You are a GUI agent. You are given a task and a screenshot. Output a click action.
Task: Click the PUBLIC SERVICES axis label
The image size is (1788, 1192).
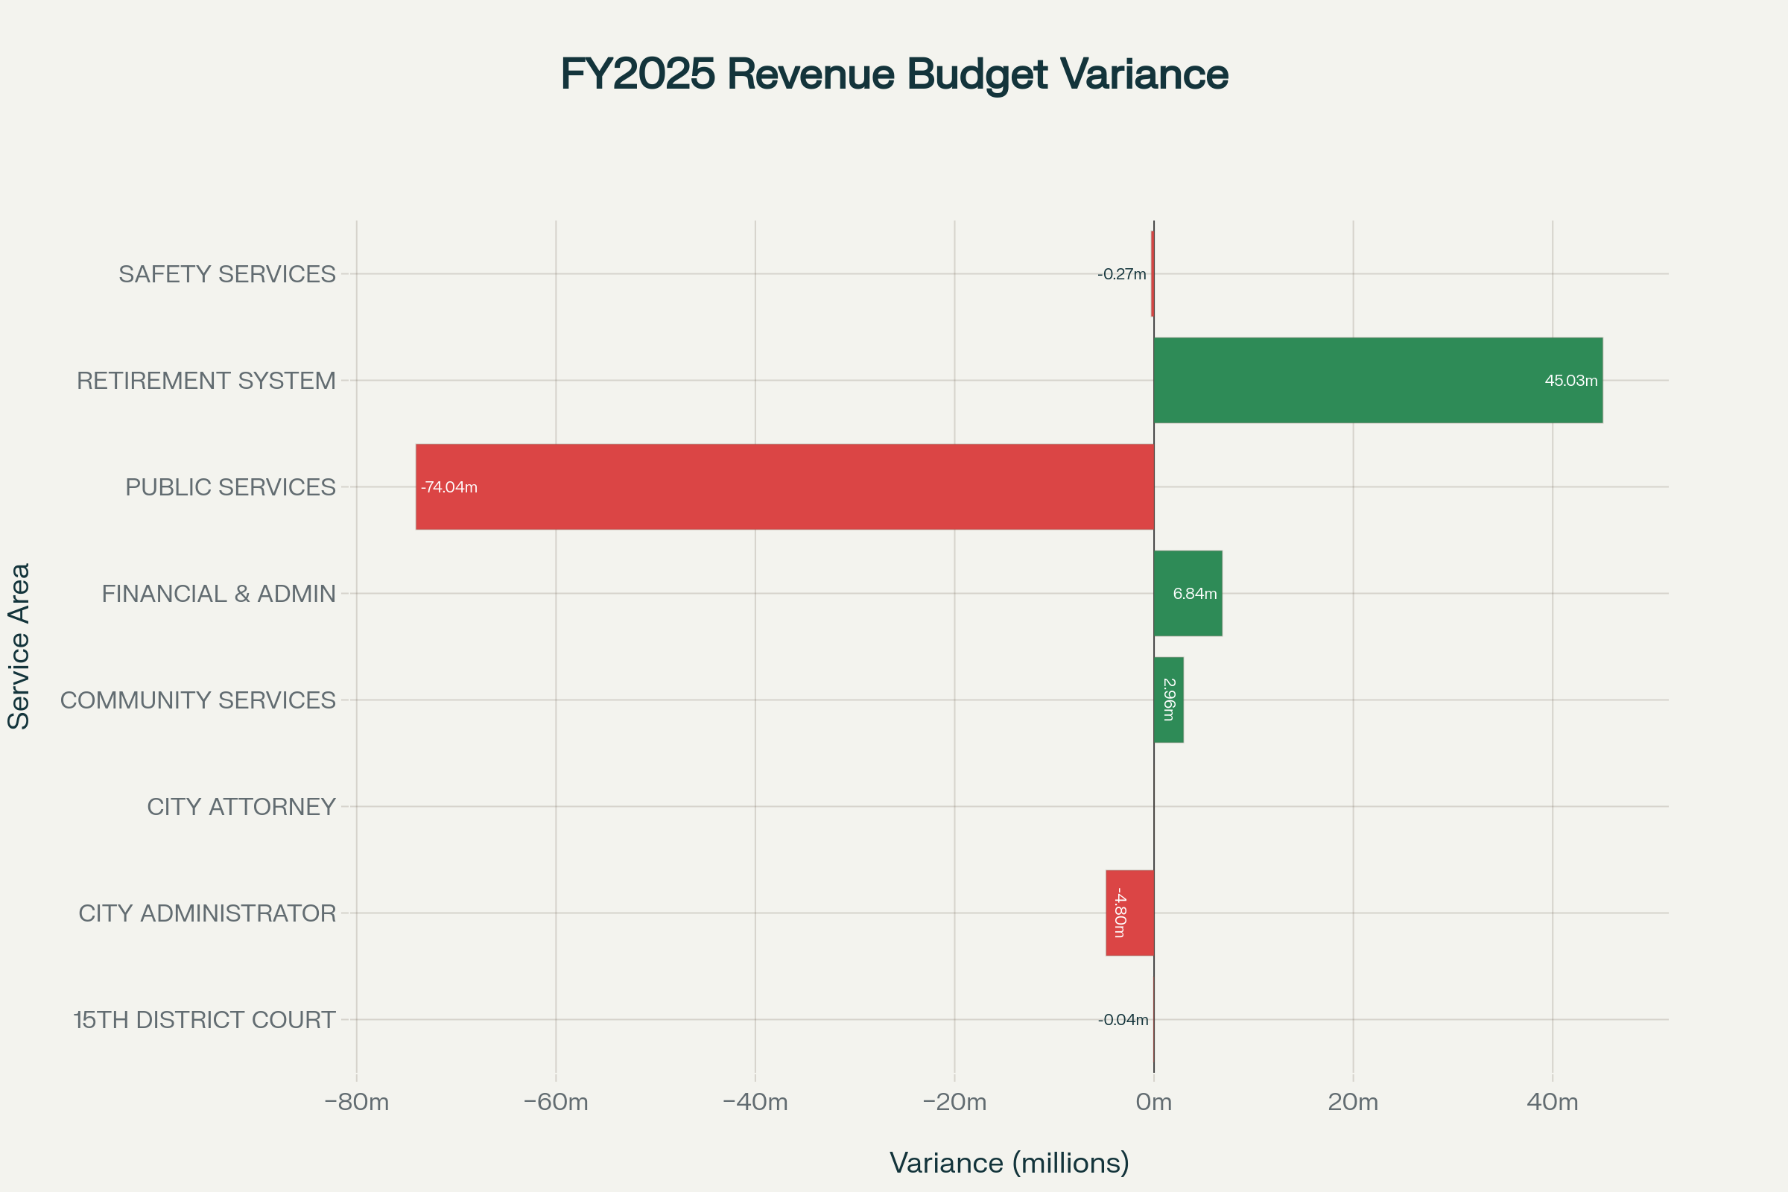point(230,486)
